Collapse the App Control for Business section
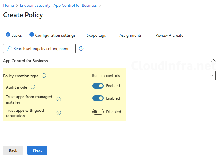Viewport: 219px width, 158px height. 213,60
